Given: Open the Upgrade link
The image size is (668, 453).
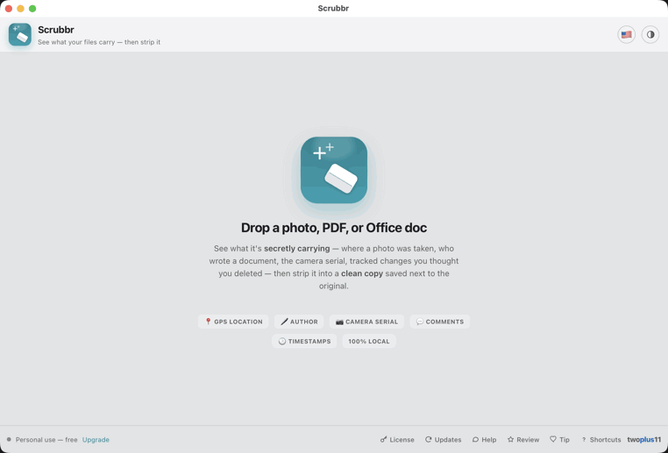Looking at the screenshot, I should click(96, 439).
